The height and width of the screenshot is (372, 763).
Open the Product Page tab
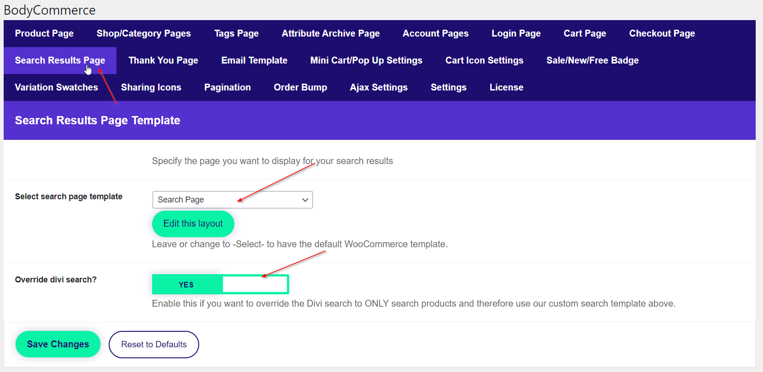[44, 33]
